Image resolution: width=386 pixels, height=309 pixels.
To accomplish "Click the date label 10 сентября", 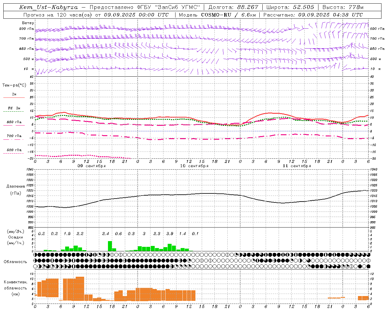I will click(x=194, y=166).
